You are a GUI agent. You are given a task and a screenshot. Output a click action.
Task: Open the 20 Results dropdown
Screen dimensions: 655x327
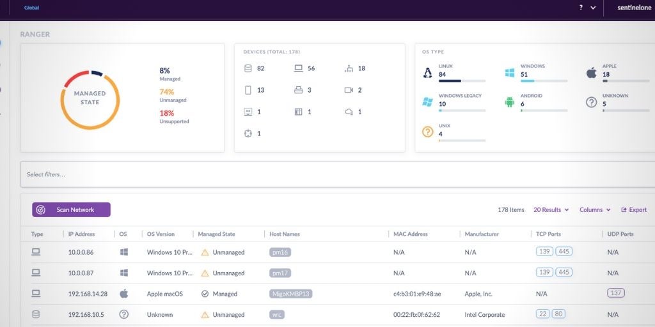(x=551, y=209)
